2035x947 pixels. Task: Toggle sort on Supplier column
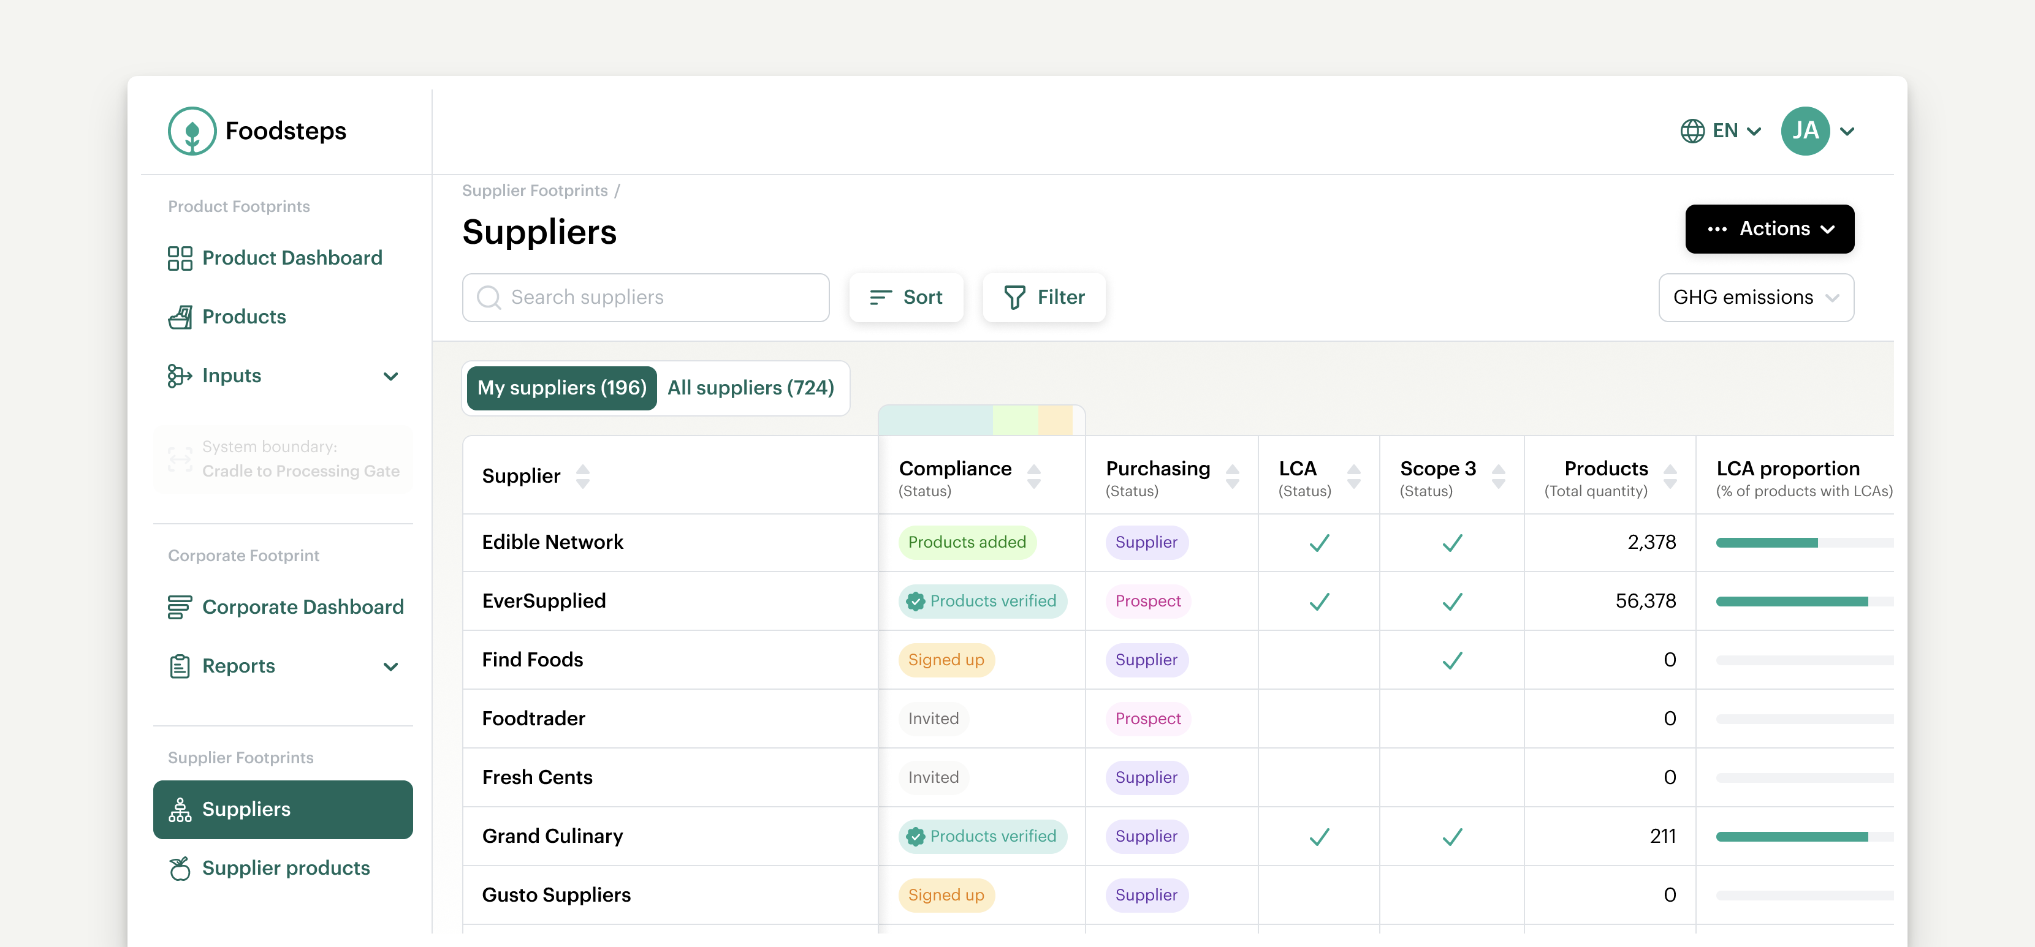[x=582, y=476]
